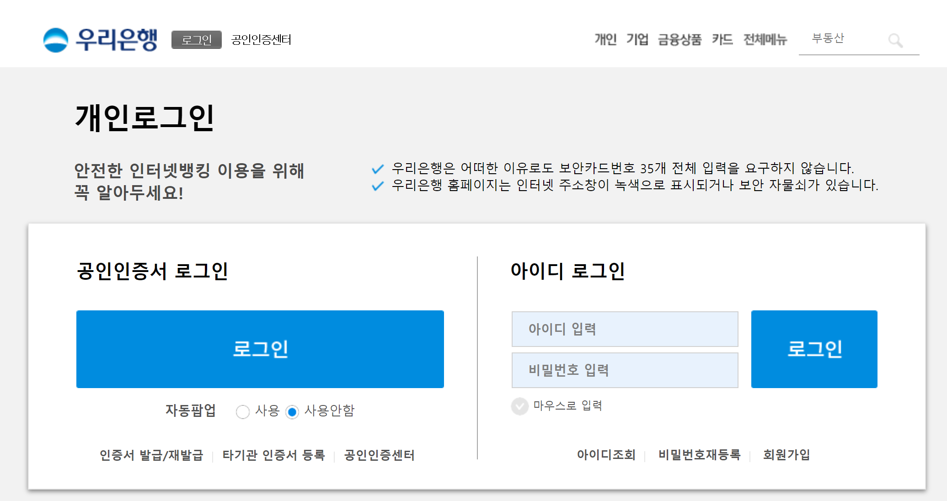Toggle the 마우스로 입력 checkbox
Screen dimensions: 947x501
coord(520,406)
